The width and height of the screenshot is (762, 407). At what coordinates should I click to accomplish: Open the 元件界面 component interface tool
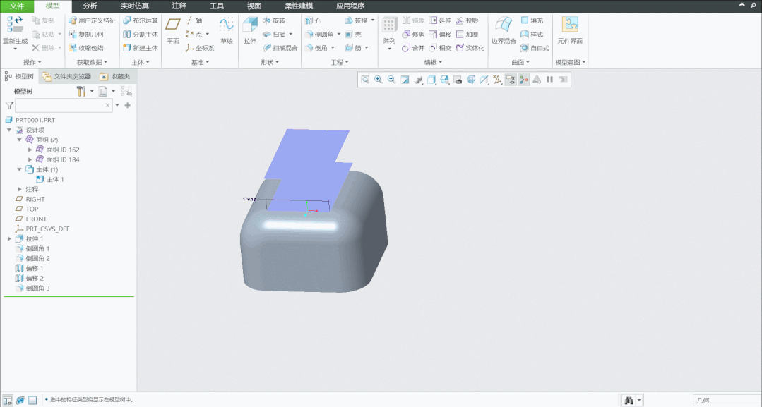click(x=570, y=30)
